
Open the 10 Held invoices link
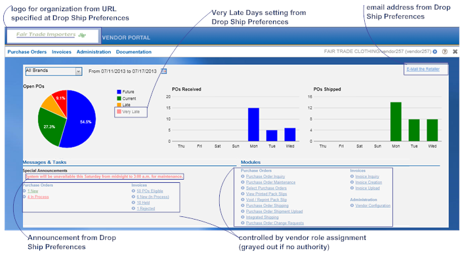click(143, 203)
